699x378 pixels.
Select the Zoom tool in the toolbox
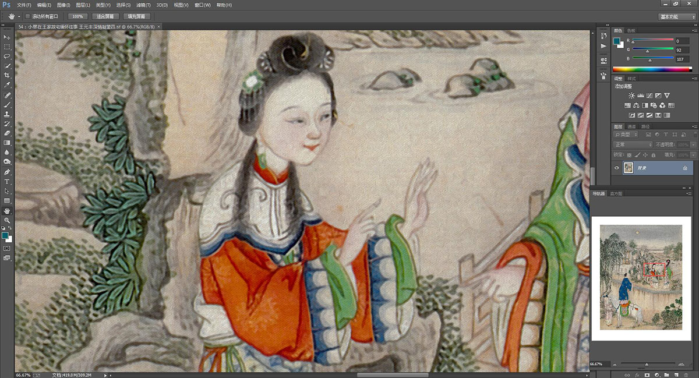pyautogui.click(x=7, y=220)
